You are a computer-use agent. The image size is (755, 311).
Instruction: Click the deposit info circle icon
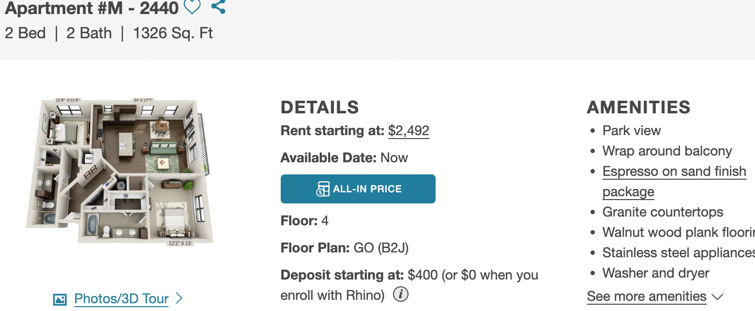coord(401,294)
